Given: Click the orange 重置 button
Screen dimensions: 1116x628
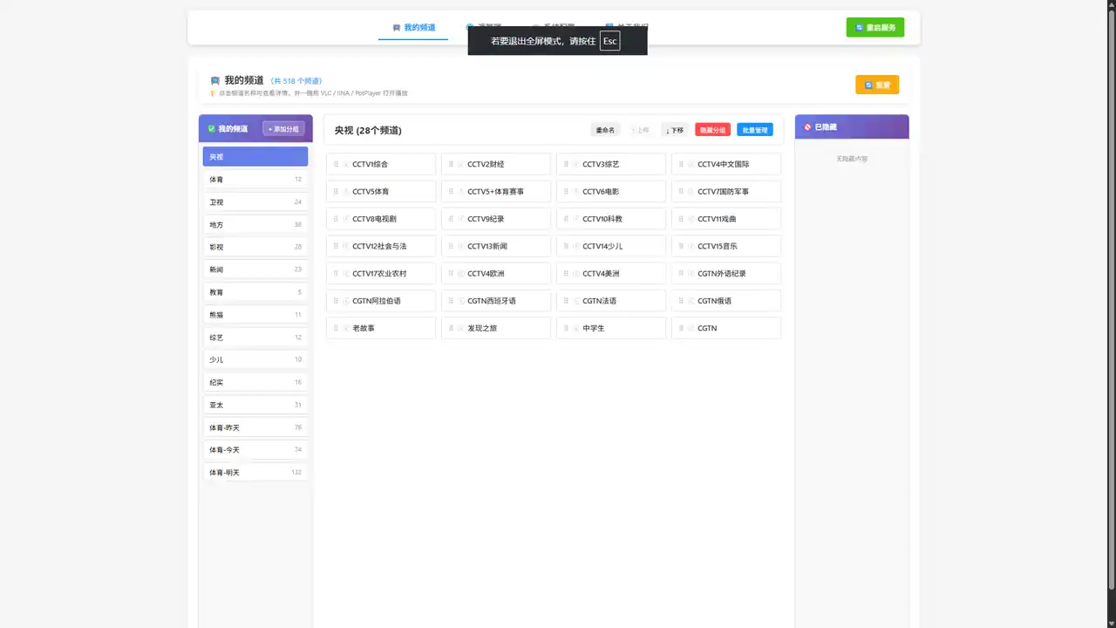Looking at the screenshot, I should click(x=877, y=85).
